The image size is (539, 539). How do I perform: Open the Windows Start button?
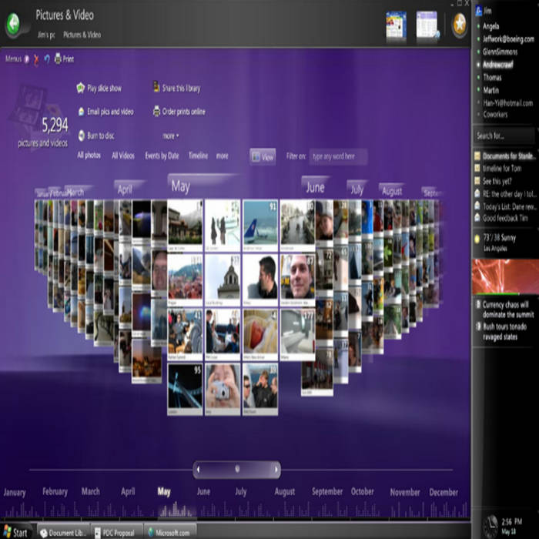[15, 532]
